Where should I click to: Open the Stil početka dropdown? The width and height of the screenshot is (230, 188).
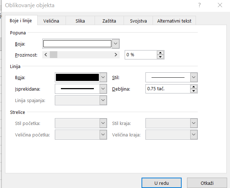103,123
